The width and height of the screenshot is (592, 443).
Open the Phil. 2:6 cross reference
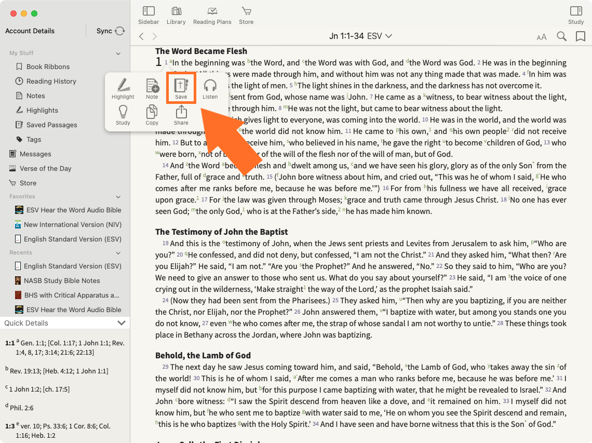[21, 408]
